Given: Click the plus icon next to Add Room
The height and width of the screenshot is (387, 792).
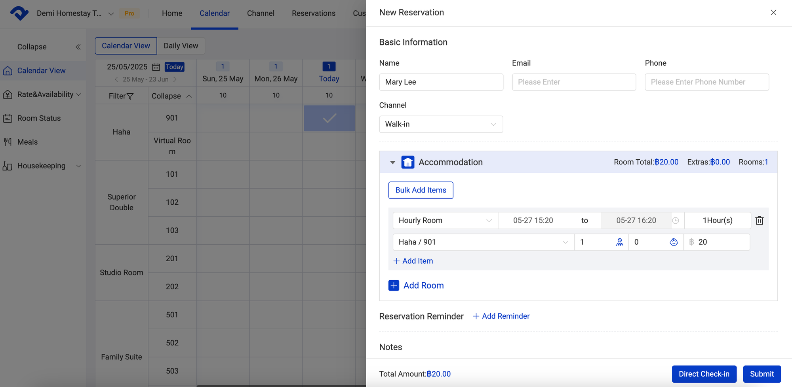Looking at the screenshot, I should [394, 285].
